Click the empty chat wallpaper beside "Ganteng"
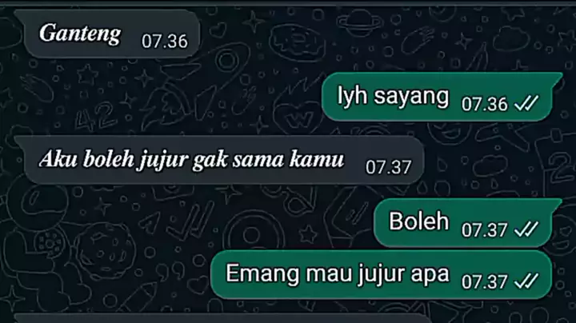Image resolution: width=576 pixels, height=323 pixels. point(367,37)
